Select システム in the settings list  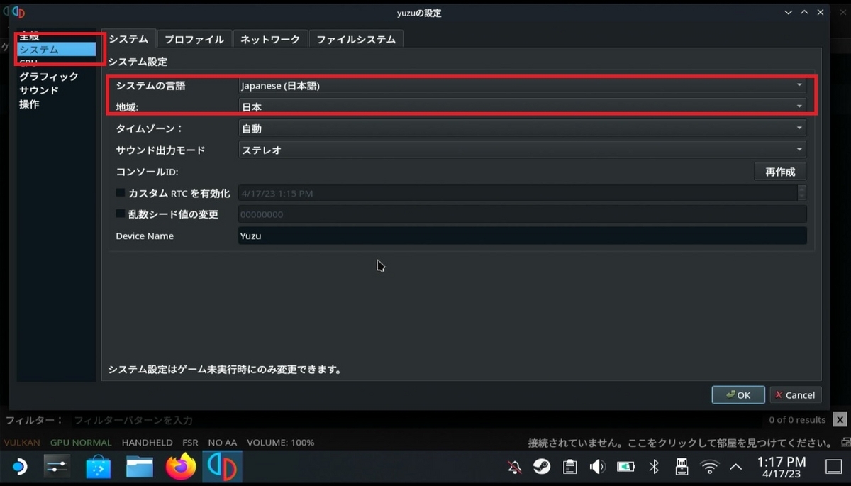57,49
